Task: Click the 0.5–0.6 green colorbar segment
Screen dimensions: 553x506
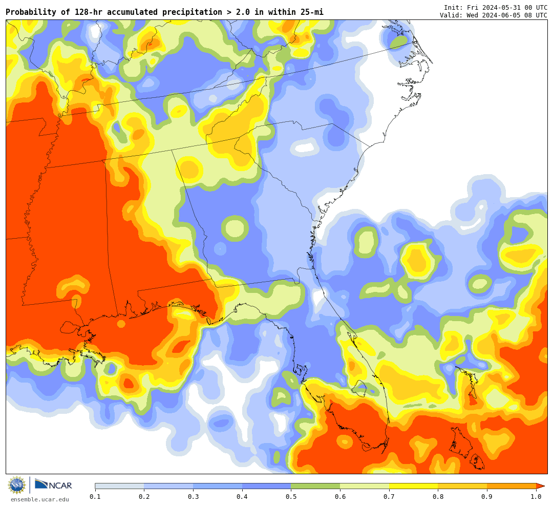Action: click(x=315, y=486)
